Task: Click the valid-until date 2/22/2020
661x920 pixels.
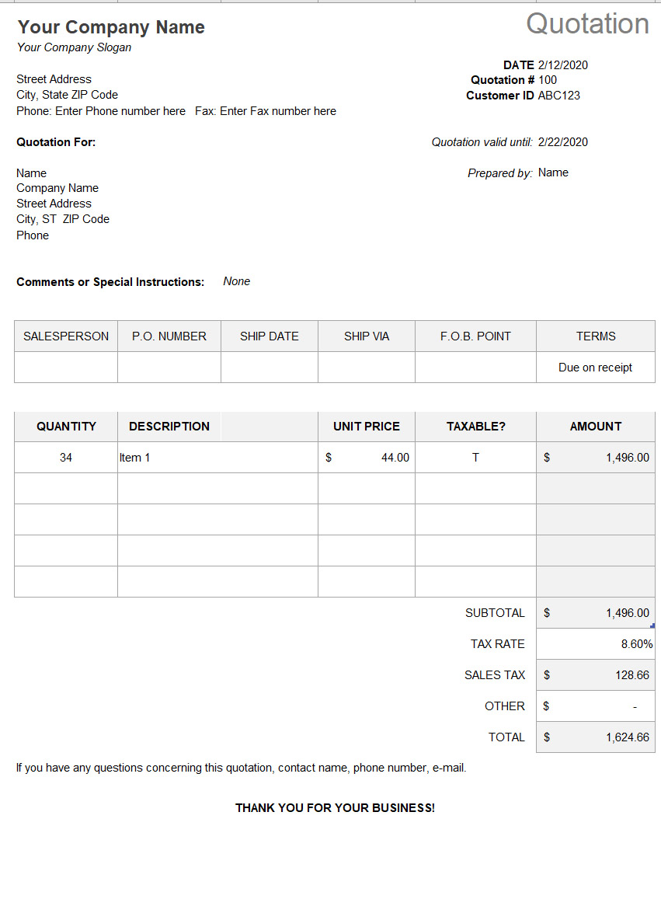Action: [562, 142]
